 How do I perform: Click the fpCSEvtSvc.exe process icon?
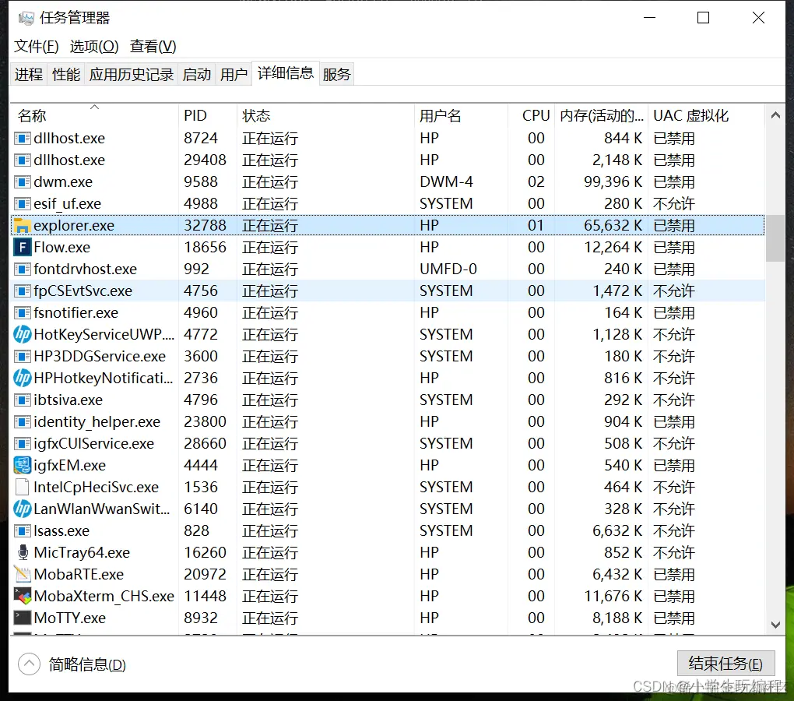22,291
